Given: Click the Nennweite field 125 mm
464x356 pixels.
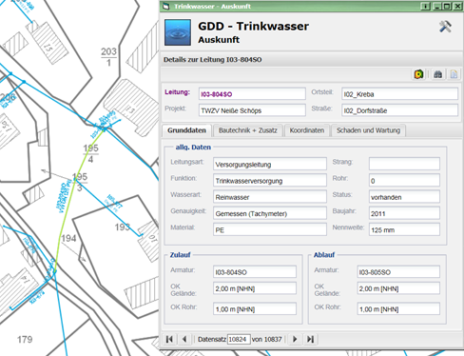Looking at the screenshot, I should 404,229.
